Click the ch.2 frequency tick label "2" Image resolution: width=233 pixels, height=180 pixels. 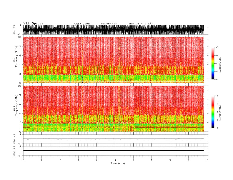coord(20,123)
